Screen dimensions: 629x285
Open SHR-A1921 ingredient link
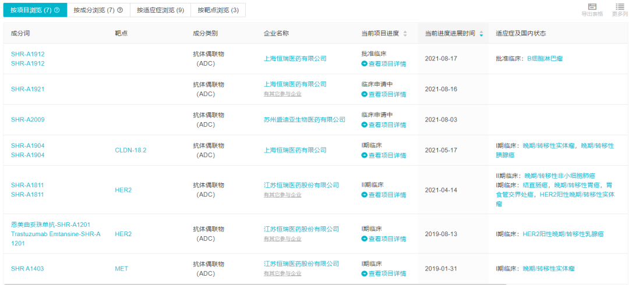point(27,89)
